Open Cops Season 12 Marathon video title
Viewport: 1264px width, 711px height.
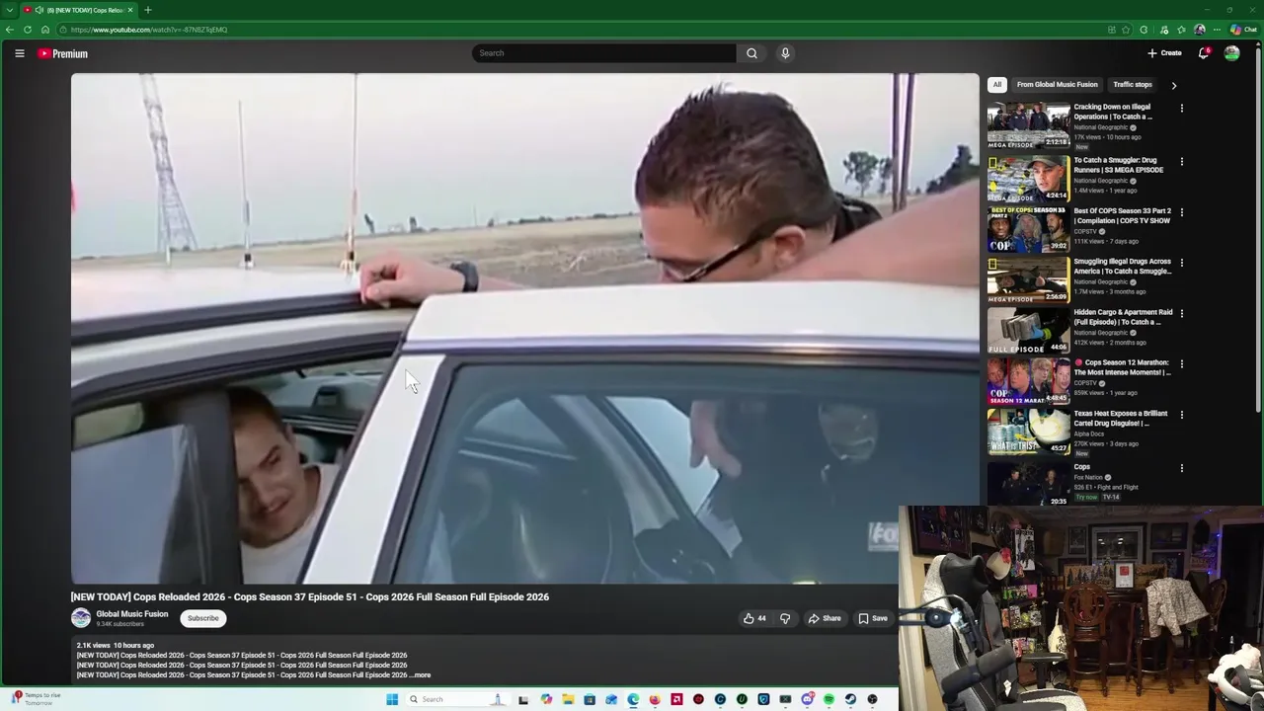pyautogui.click(x=1123, y=367)
